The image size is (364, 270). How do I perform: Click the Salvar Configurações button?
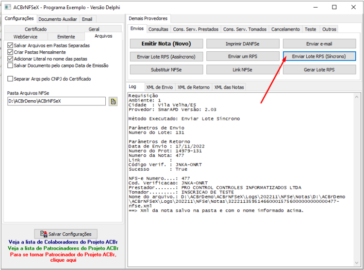coord(66,234)
